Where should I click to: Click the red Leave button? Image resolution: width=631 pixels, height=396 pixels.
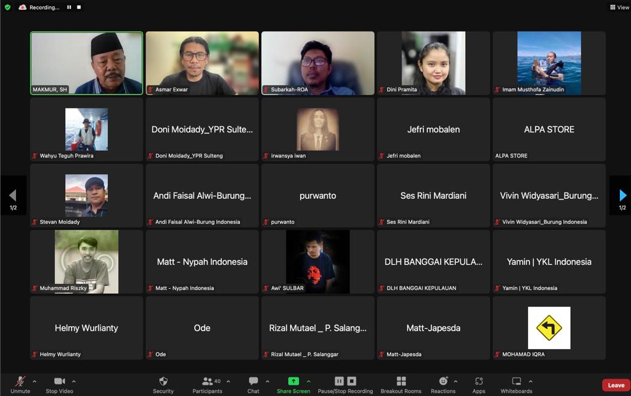616,385
